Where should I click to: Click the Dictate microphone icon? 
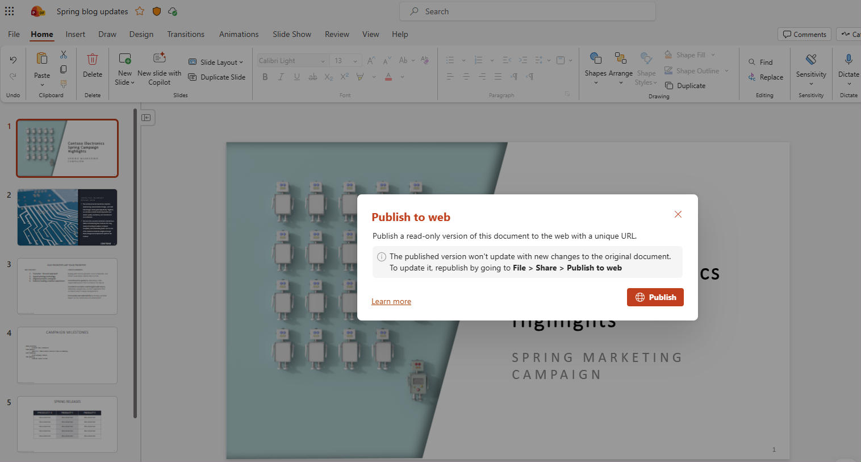pos(848,60)
